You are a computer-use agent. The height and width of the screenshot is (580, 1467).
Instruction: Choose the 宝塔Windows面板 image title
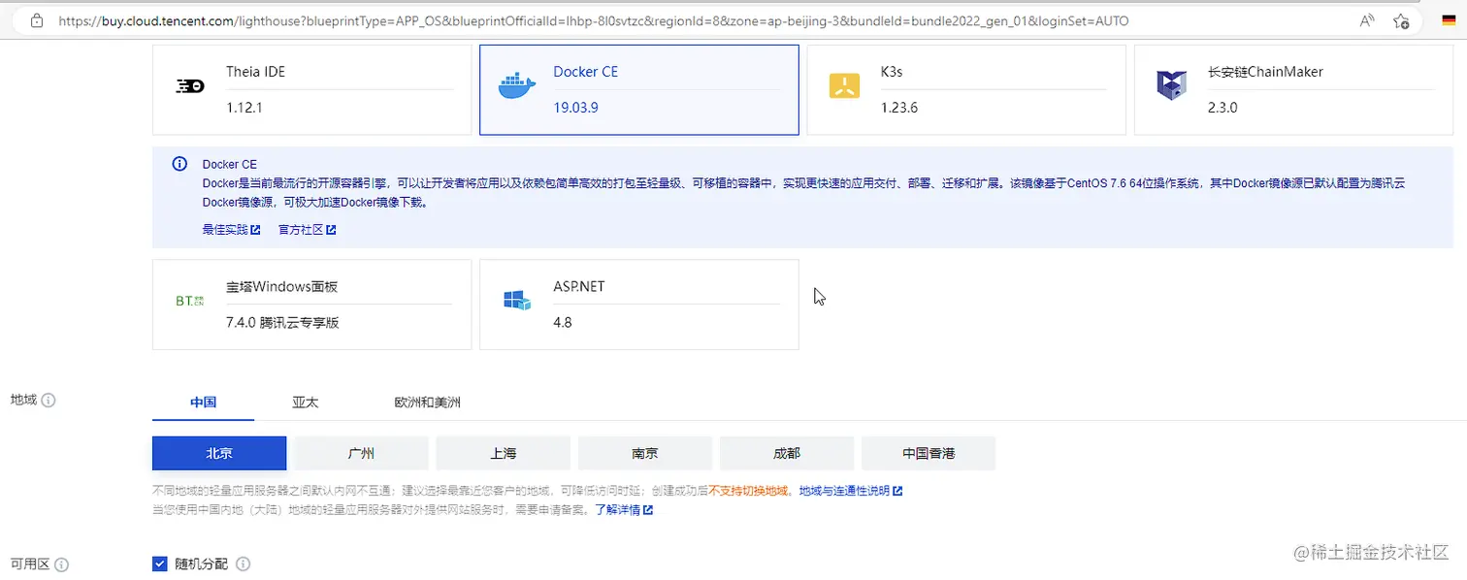click(281, 287)
